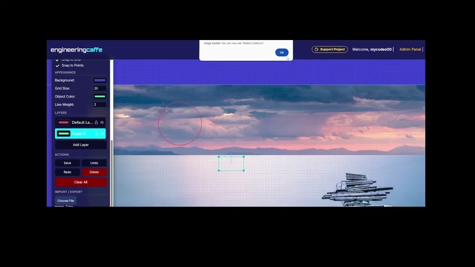Click the rectangle's top-left corner handle
Image resolution: width=475 pixels, height=267 pixels.
[x=219, y=157]
